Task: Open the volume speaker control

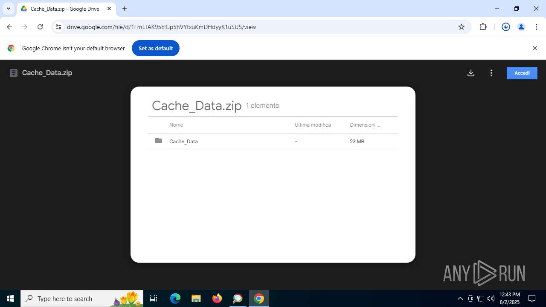Action: [x=491, y=298]
